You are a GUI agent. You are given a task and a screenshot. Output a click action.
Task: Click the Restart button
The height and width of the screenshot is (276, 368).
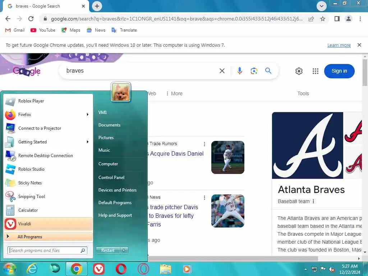[x=108, y=250]
